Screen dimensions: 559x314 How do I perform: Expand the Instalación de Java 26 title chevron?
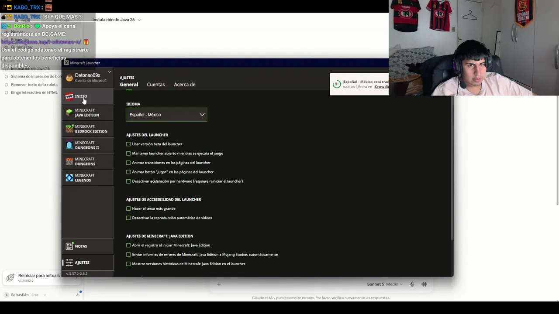click(x=139, y=20)
